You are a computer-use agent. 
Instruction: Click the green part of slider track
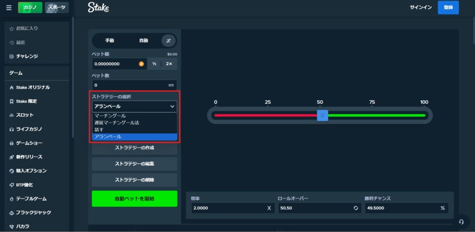click(377, 116)
